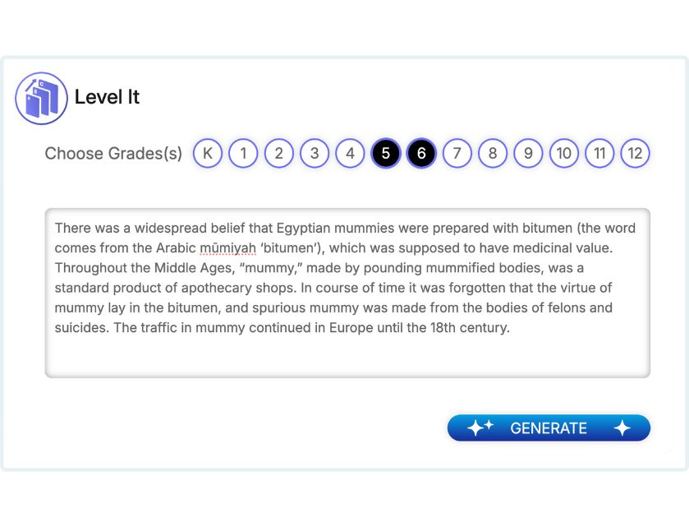Image resolution: width=689 pixels, height=527 pixels.
Task: Click the Level It logo icon
Action: 41,98
